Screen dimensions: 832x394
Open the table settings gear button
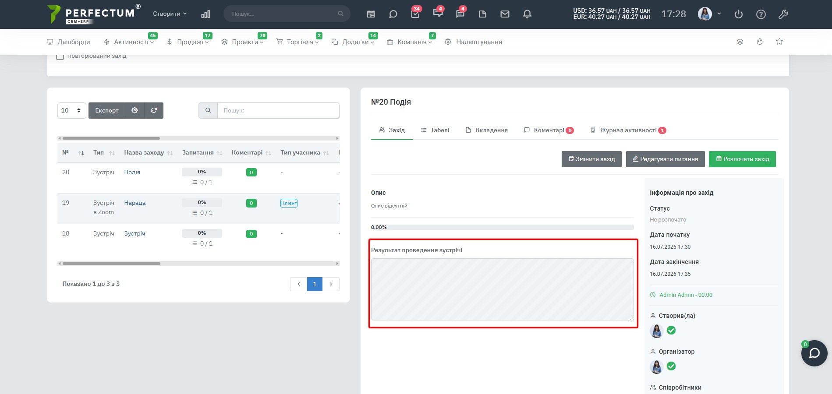pyautogui.click(x=135, y=110)
